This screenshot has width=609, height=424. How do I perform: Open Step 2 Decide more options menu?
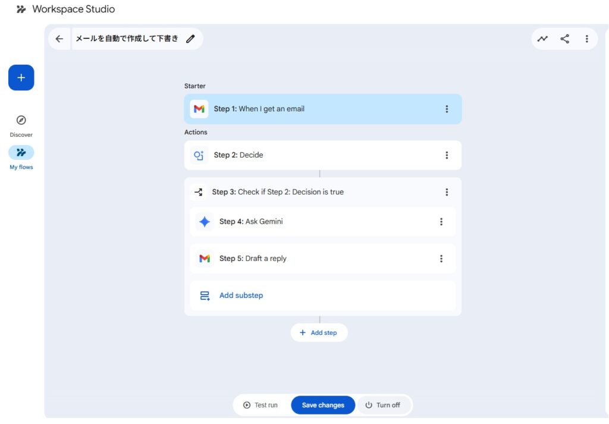pos(447,155)
